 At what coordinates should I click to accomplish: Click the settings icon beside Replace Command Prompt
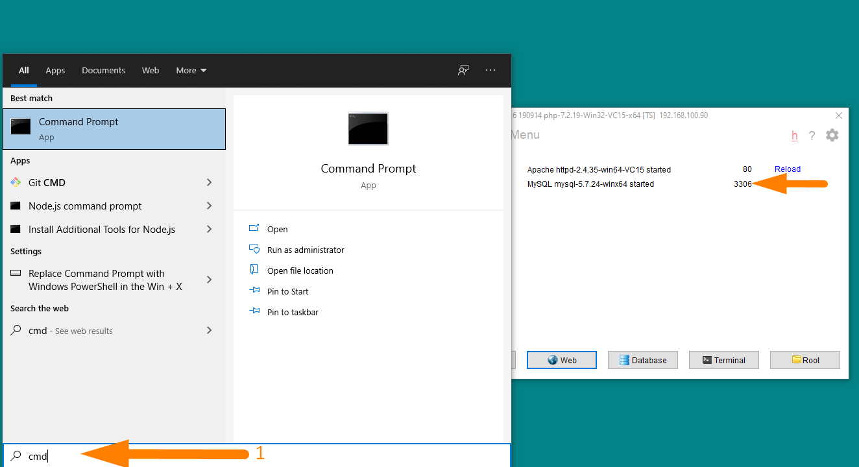pos(16,274)
